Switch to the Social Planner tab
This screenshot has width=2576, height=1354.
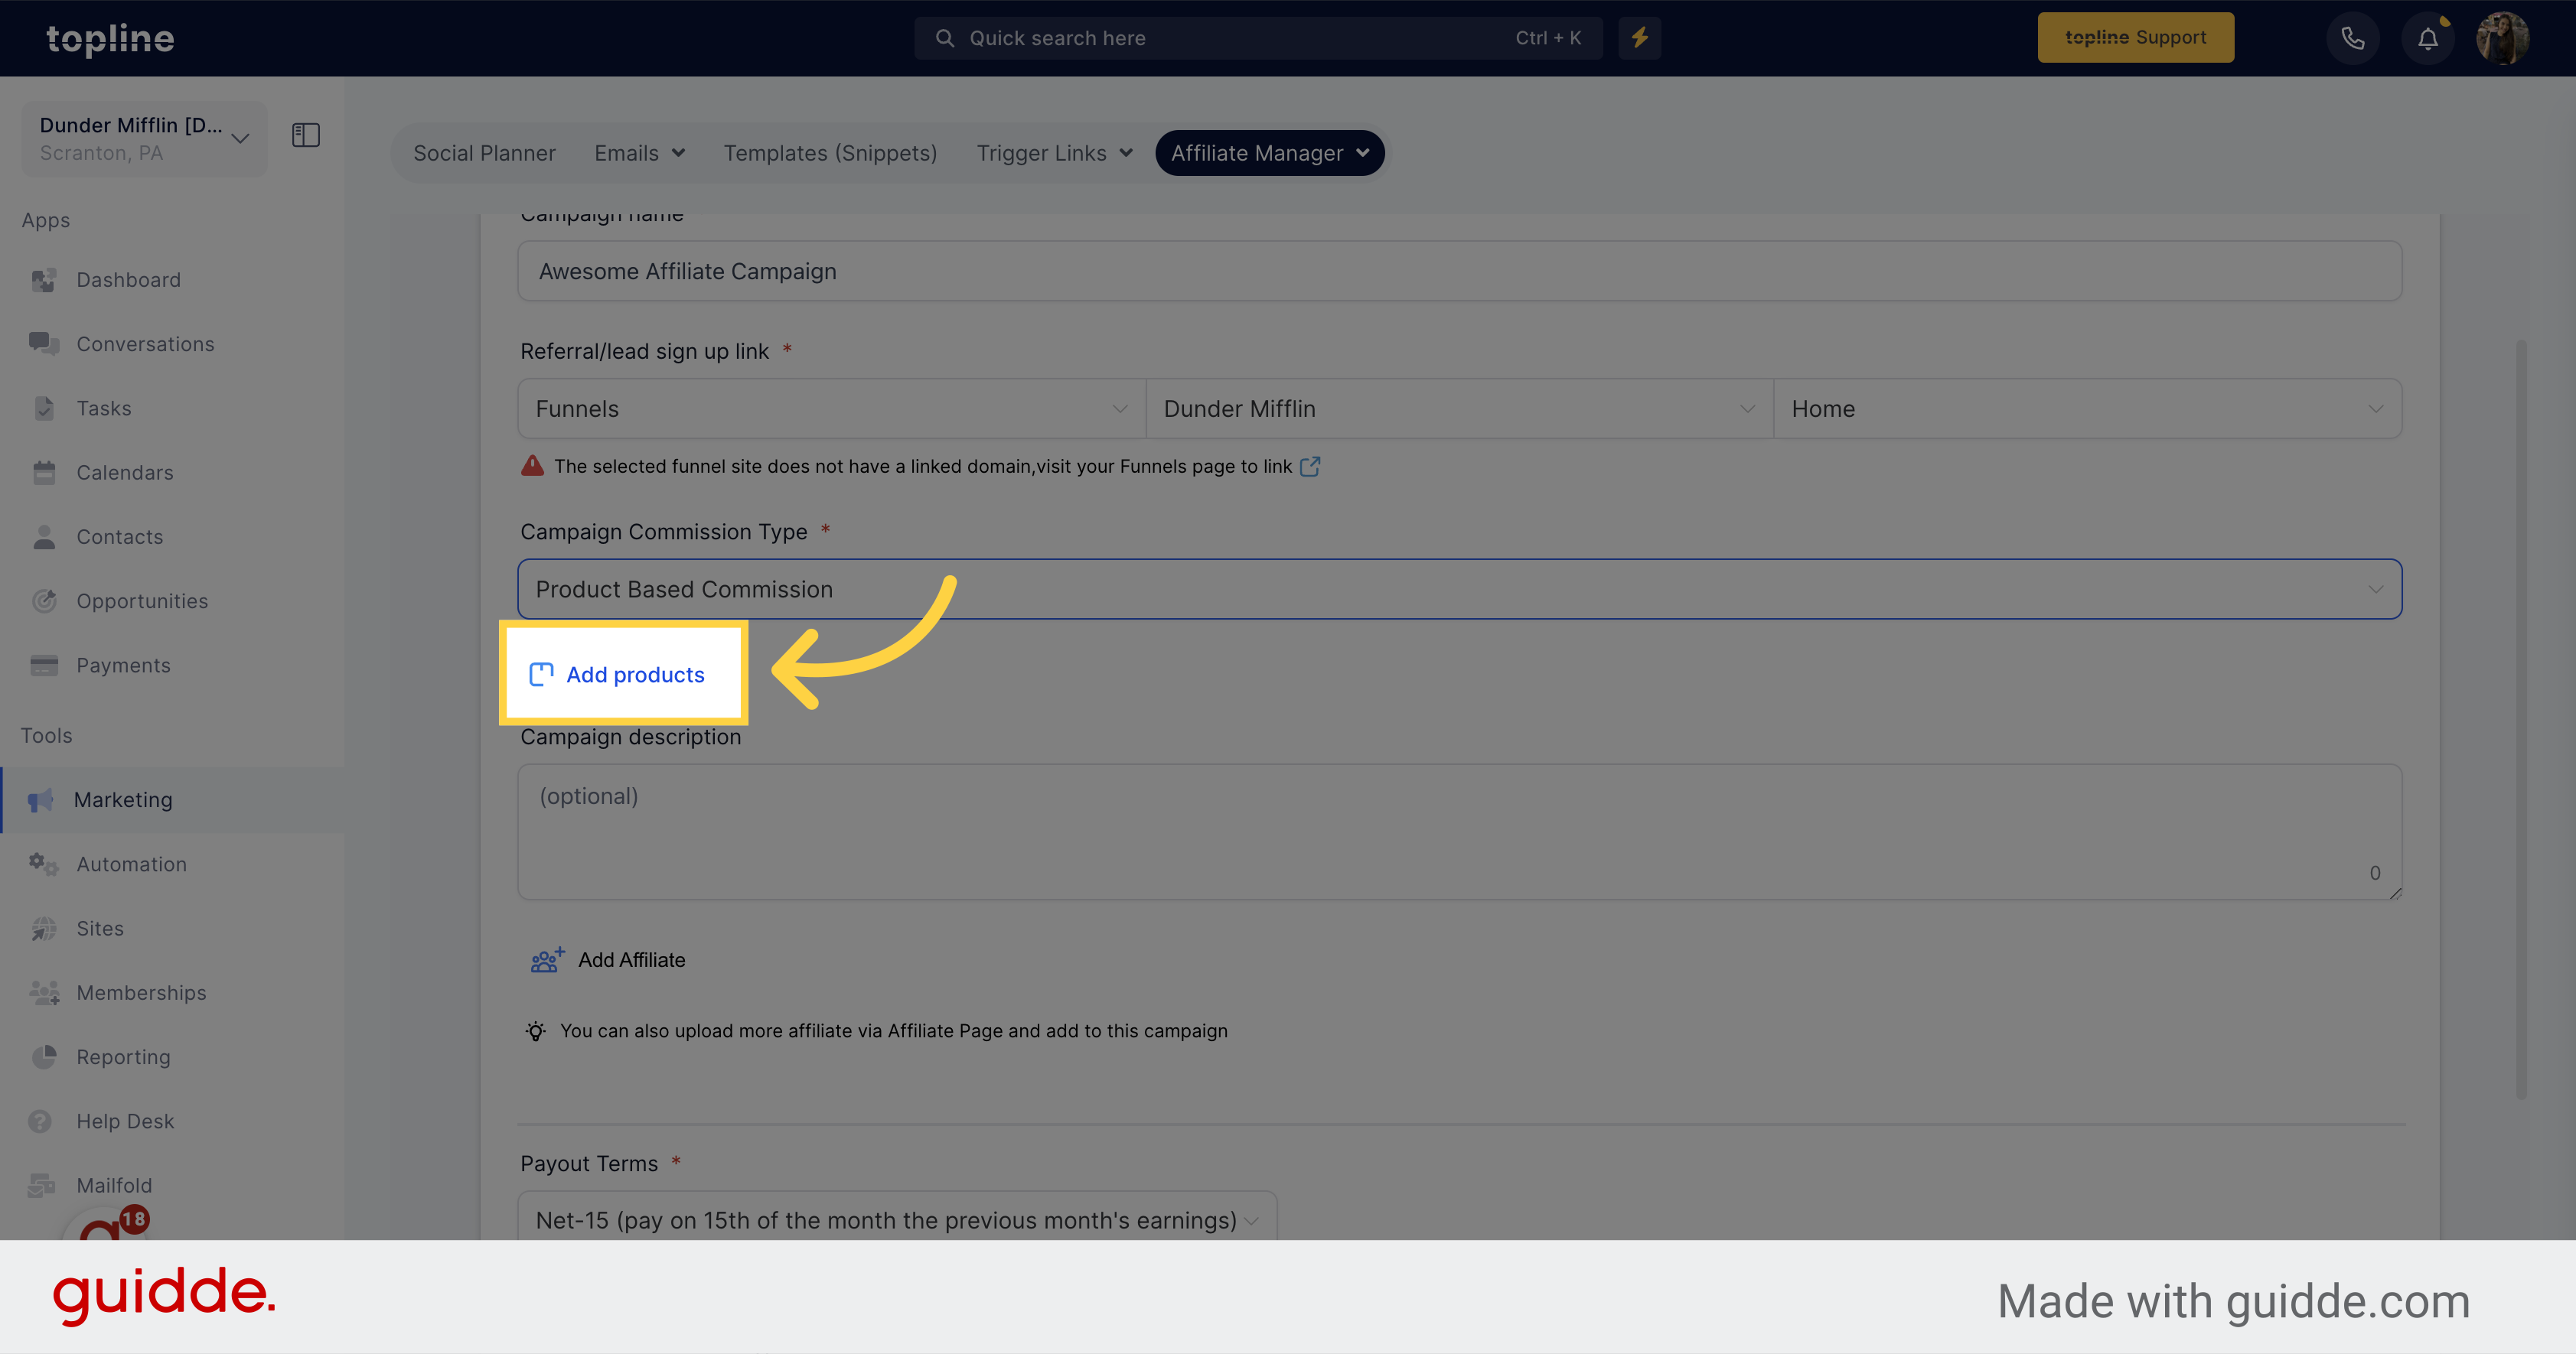(482, 151)
